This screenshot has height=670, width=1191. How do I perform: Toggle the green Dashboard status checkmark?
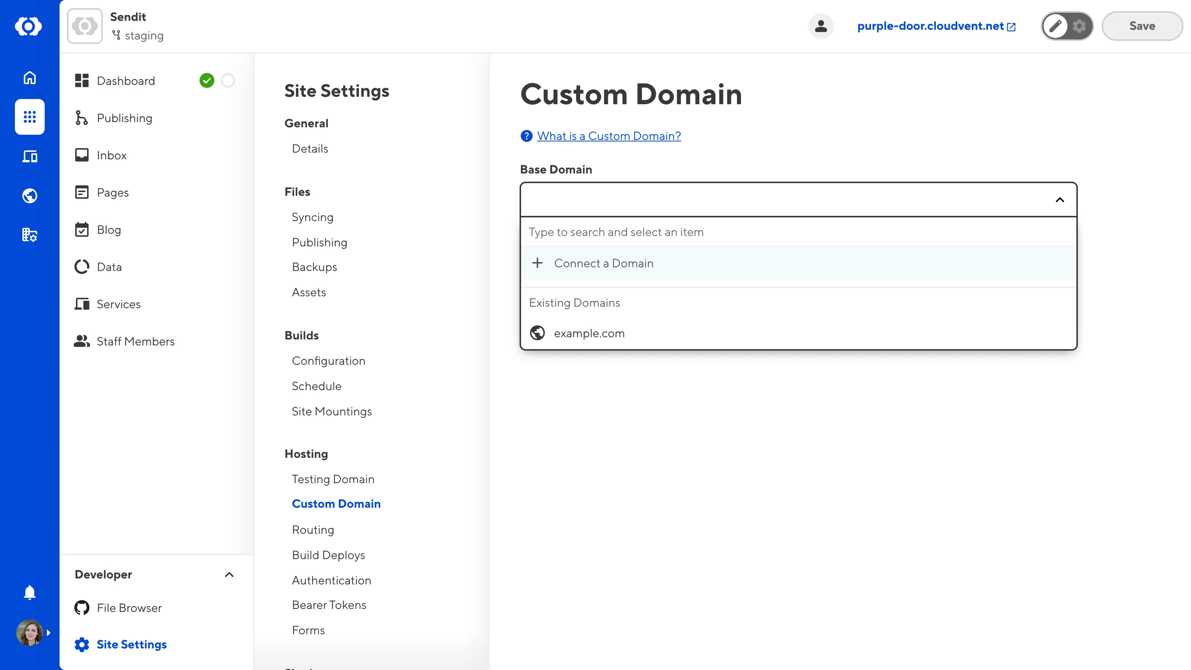point(208,80)
